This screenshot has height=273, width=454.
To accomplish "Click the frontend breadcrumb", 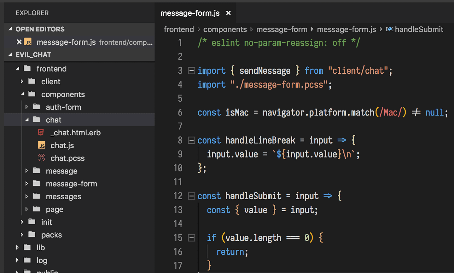I will [x=179, y=29].
